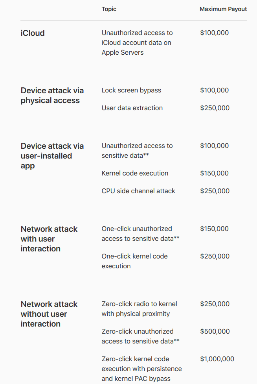Click Network attack with user interaction heading
Viewport: 257px width, 384px height.
click(49, 239)
